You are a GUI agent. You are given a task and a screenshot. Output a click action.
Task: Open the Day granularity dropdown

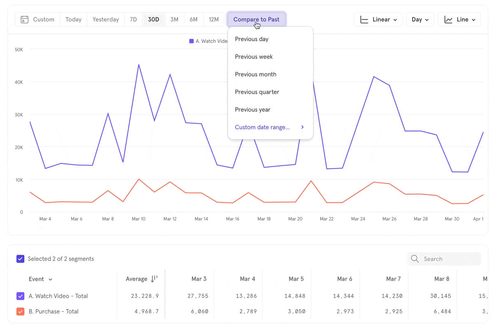[420, 19]
